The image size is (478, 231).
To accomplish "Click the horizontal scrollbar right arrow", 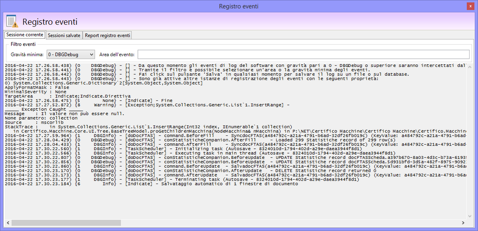I will pos(462,223).
